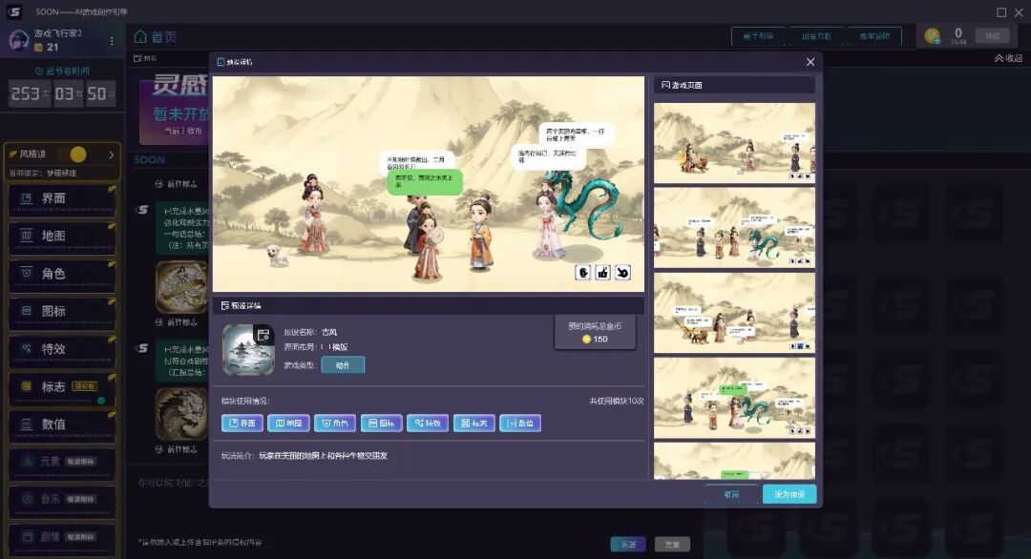Click the home icon beside 首页
This screenshot has height=559, width=1031.
tap(140, 36)
